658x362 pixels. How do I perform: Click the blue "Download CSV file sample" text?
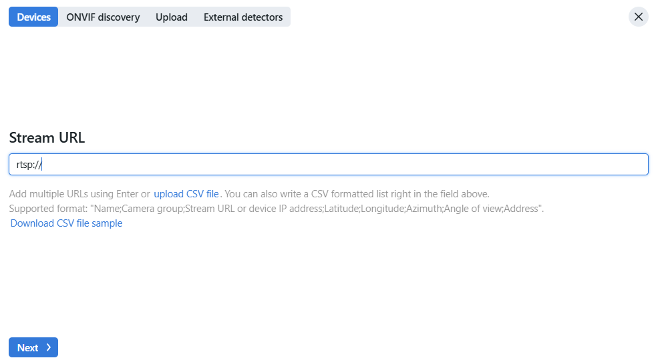(x=66, y=223)
